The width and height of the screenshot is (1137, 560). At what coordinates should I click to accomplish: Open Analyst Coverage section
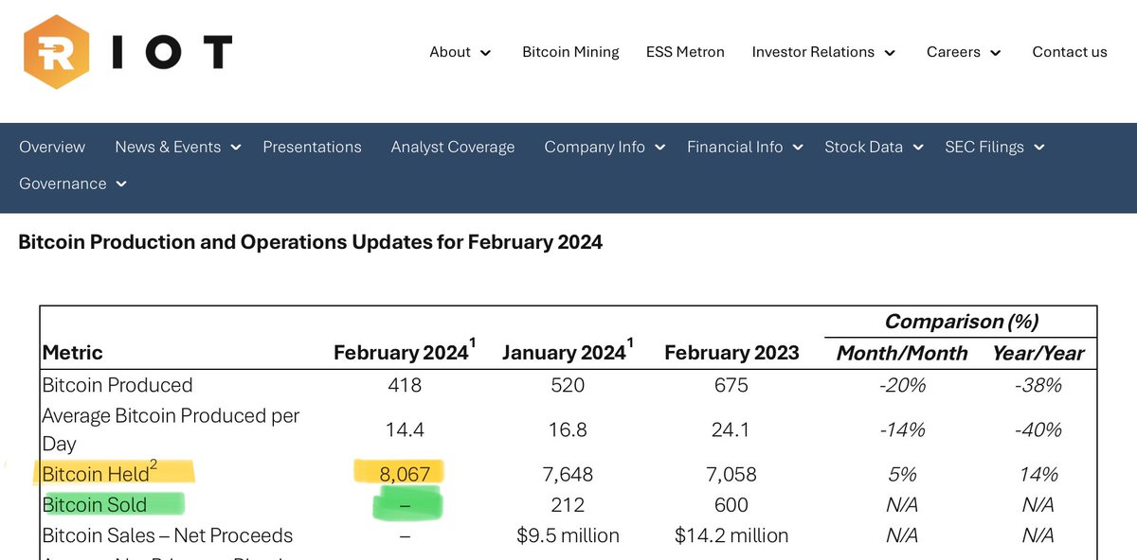tap(453, 147)
